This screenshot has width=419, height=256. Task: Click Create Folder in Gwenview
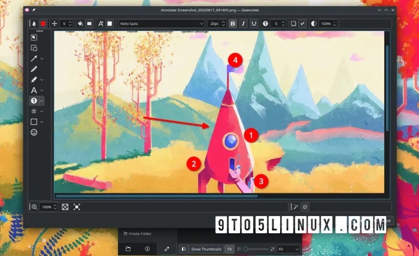point(137,234)
